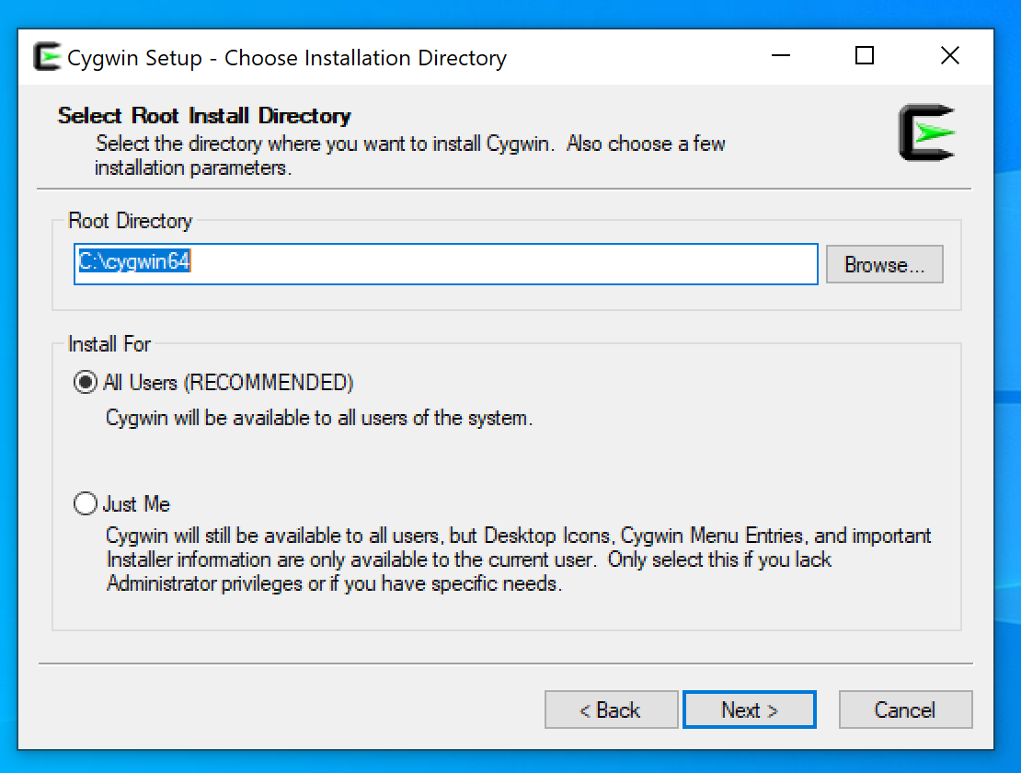The height and width of the screenshot is (773, 1021).
Task: Proceed with the Next > button
Action: coord(749,710)
